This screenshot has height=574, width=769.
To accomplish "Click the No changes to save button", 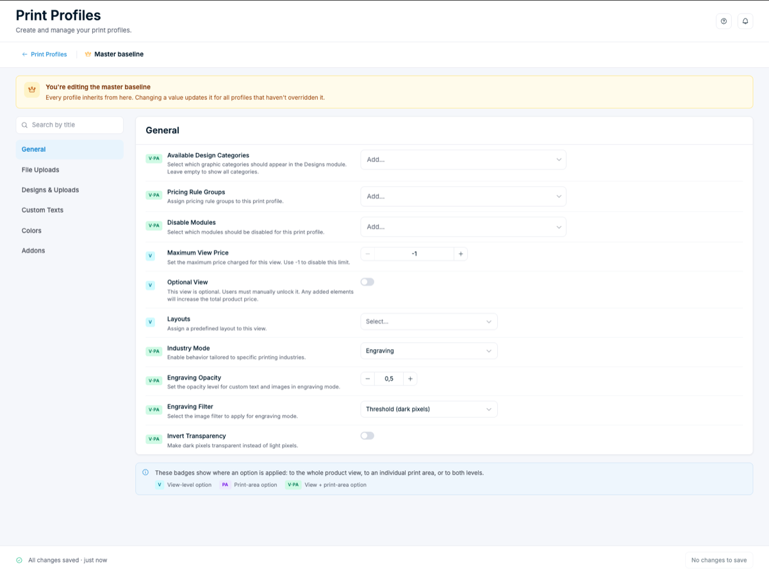I will [x=719, y=560].
